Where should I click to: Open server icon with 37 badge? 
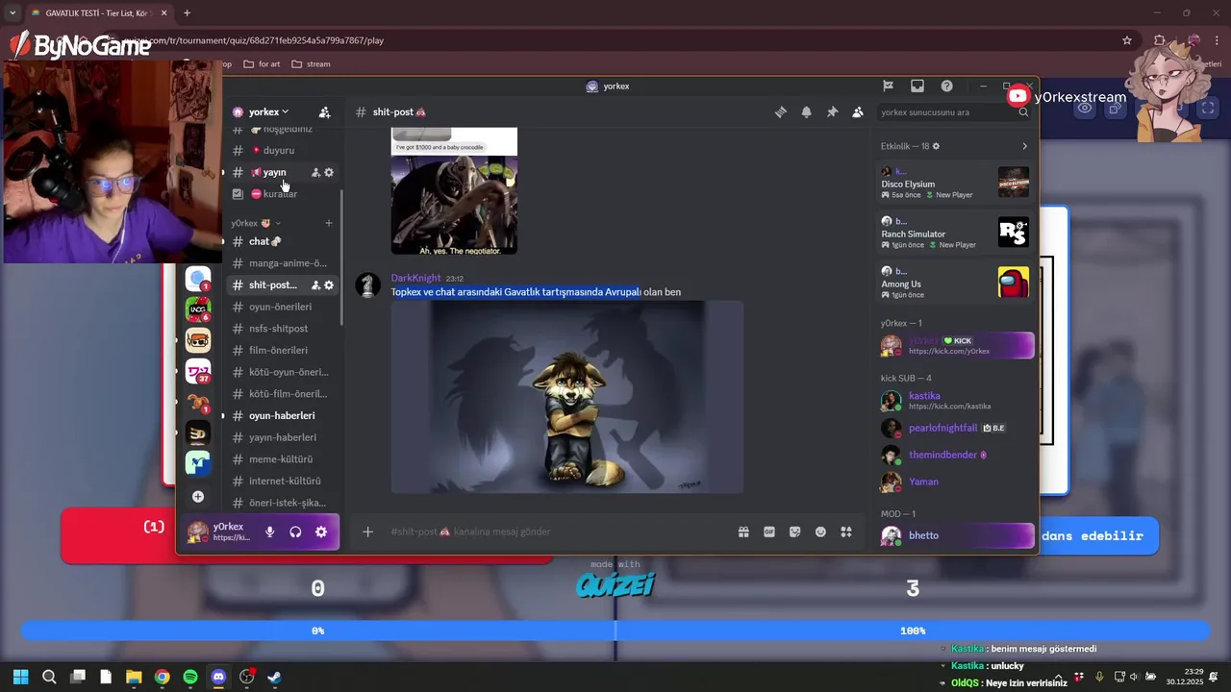point(198,372)
